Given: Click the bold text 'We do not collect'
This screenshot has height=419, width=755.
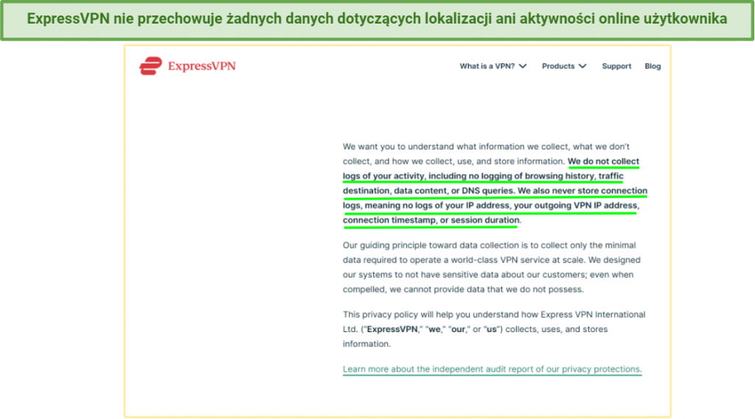Looking at the screenshot, I should (x=603, y=161).
